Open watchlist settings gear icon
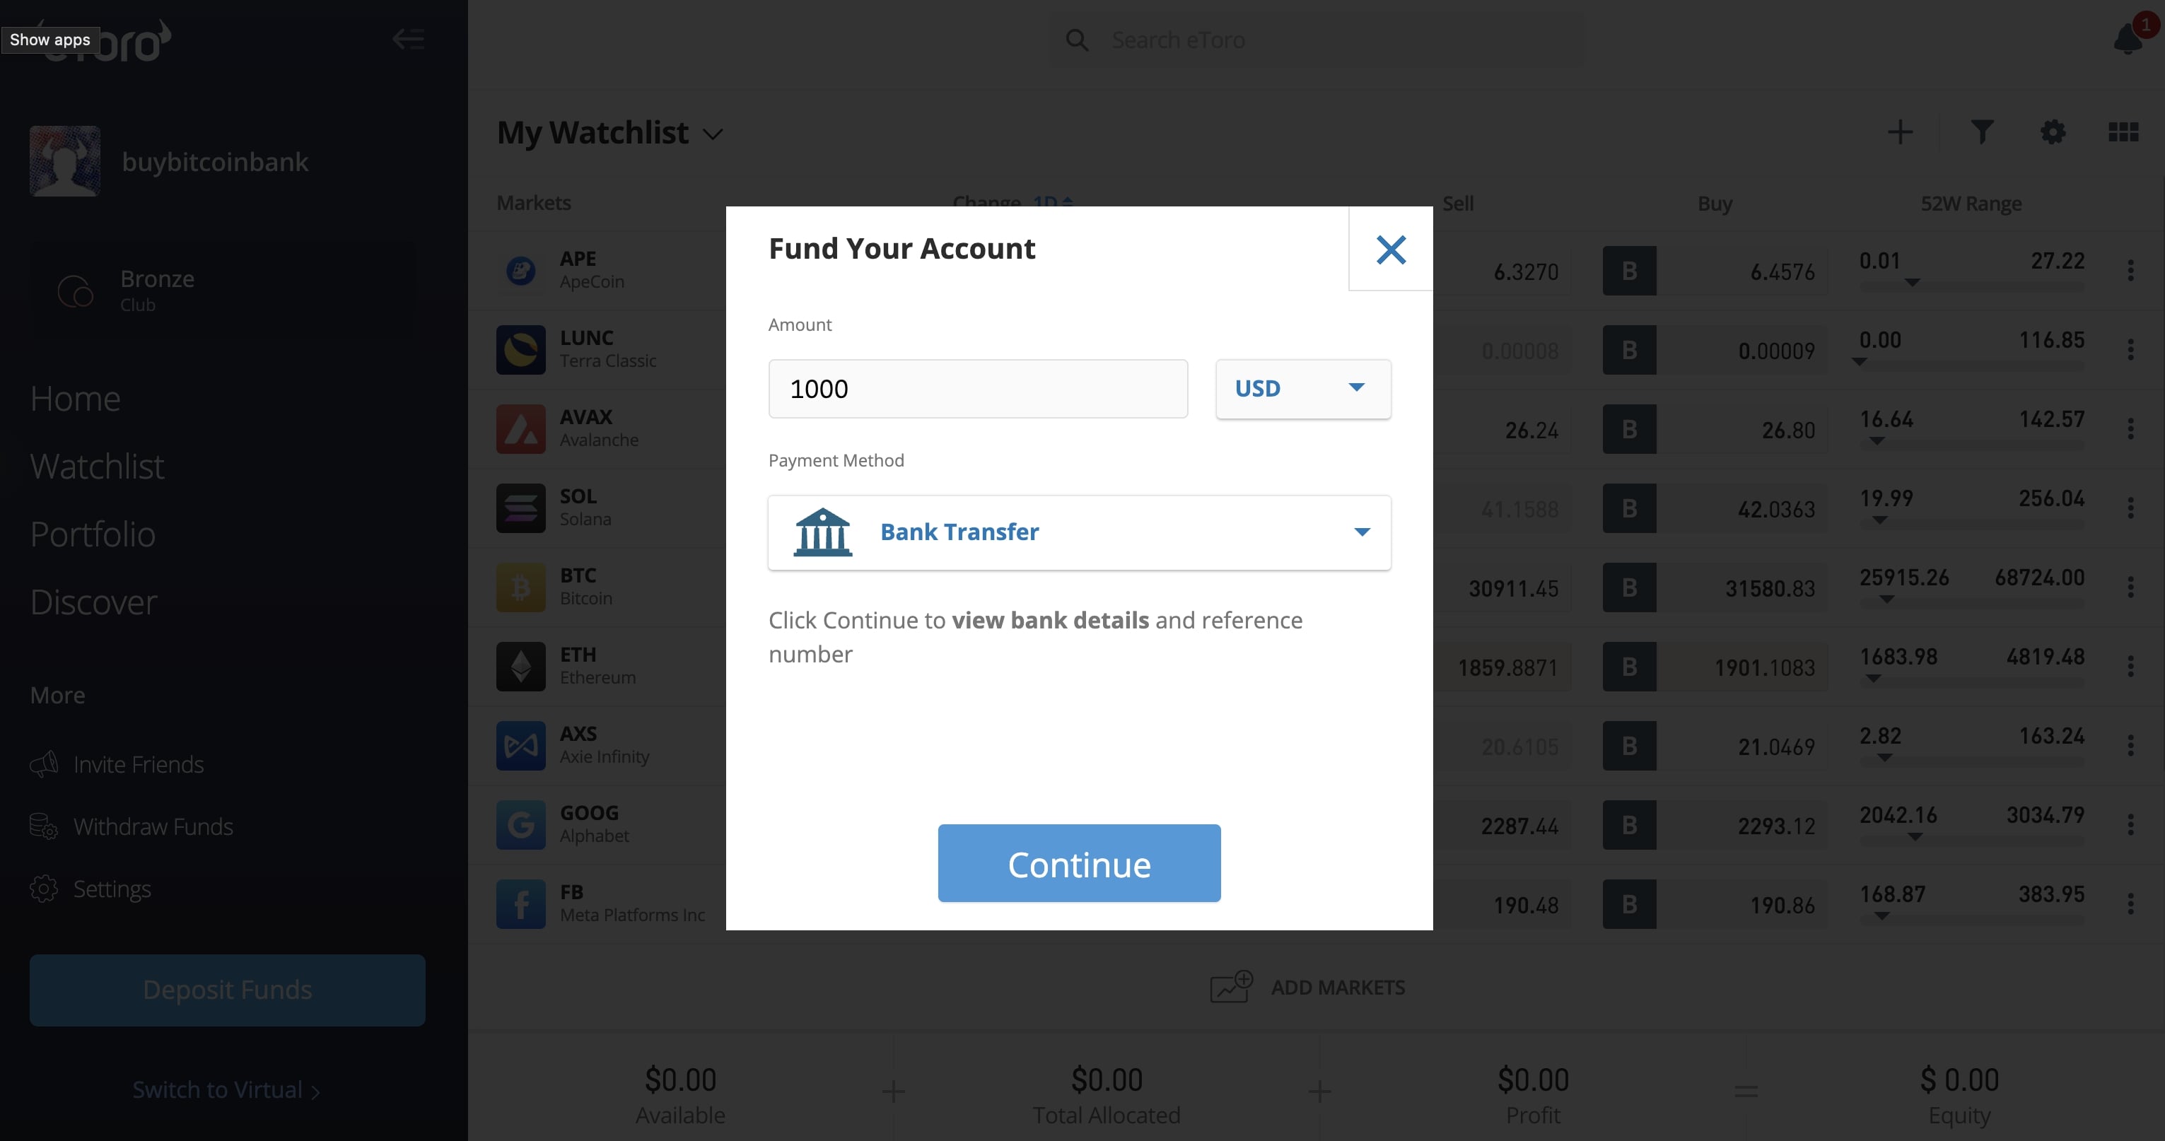 (x=2053, y=132)
